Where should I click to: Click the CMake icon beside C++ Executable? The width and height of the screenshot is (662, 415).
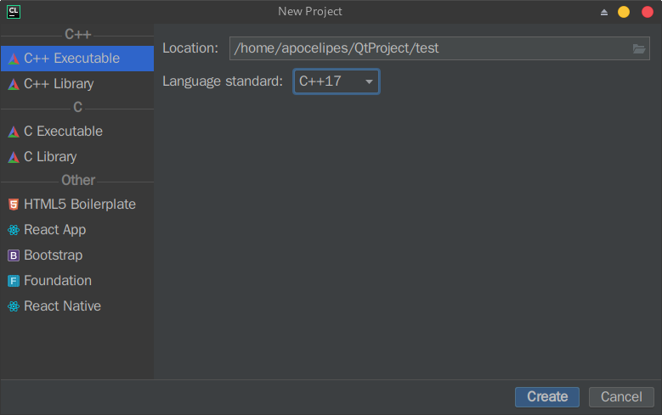click(14, 59)
